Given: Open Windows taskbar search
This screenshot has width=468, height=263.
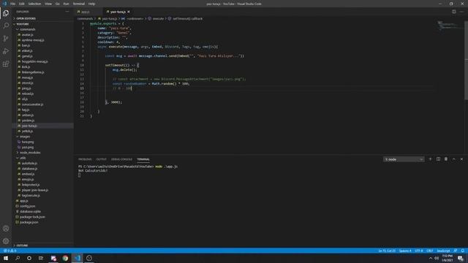Looking at the screenshot, I should (x=18, y=258).
